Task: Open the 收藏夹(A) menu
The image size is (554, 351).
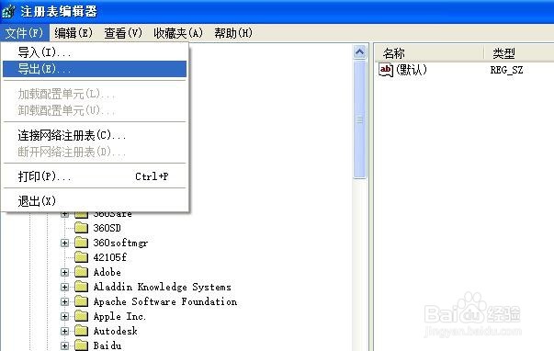Action: [178, 33]
